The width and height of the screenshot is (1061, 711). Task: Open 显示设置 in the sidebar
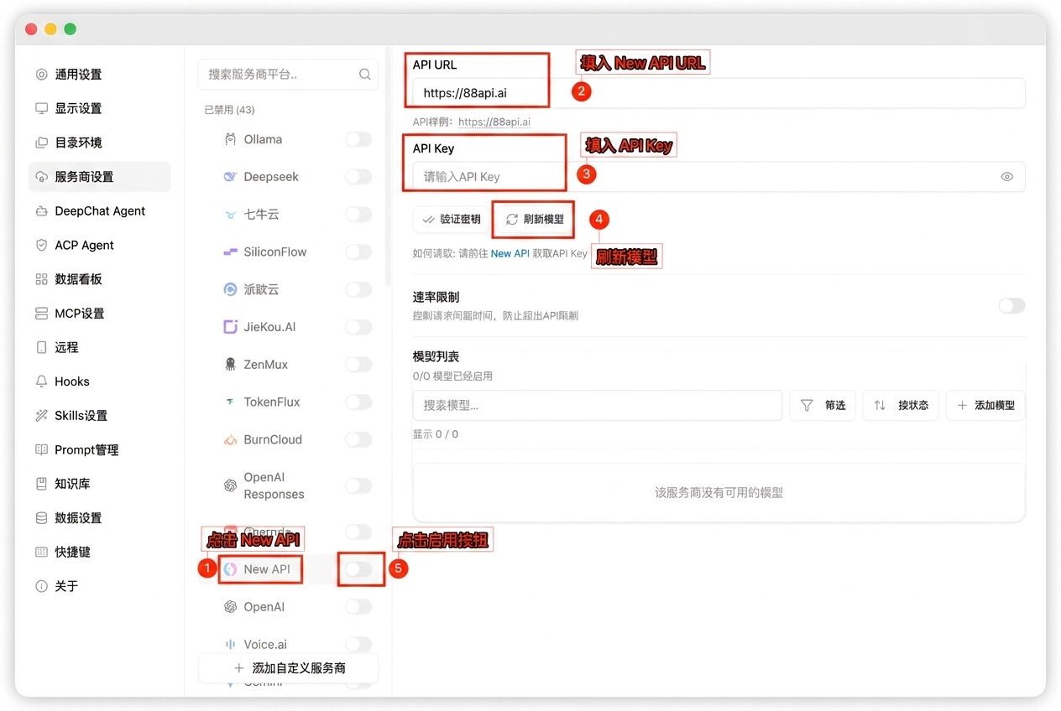(x=99, y=108)
